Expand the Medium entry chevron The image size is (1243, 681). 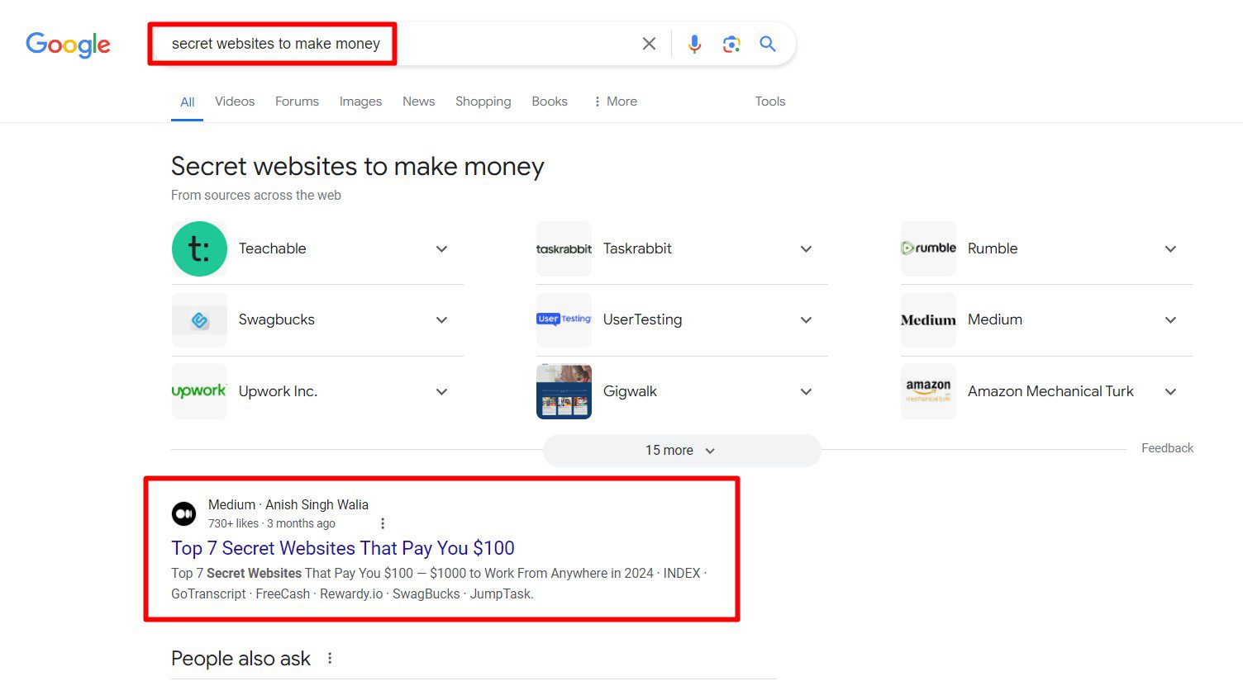point(1170,320)
